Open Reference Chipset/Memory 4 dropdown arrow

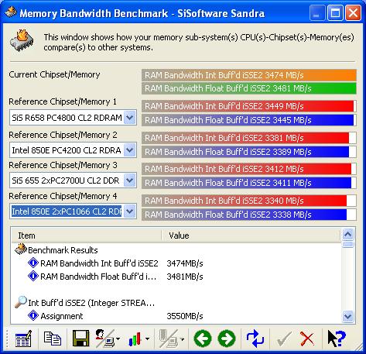tap(129, 211)
